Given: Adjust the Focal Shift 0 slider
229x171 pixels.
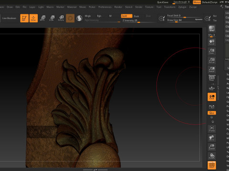Looking at the screenshot, I should tap(185, 16).
